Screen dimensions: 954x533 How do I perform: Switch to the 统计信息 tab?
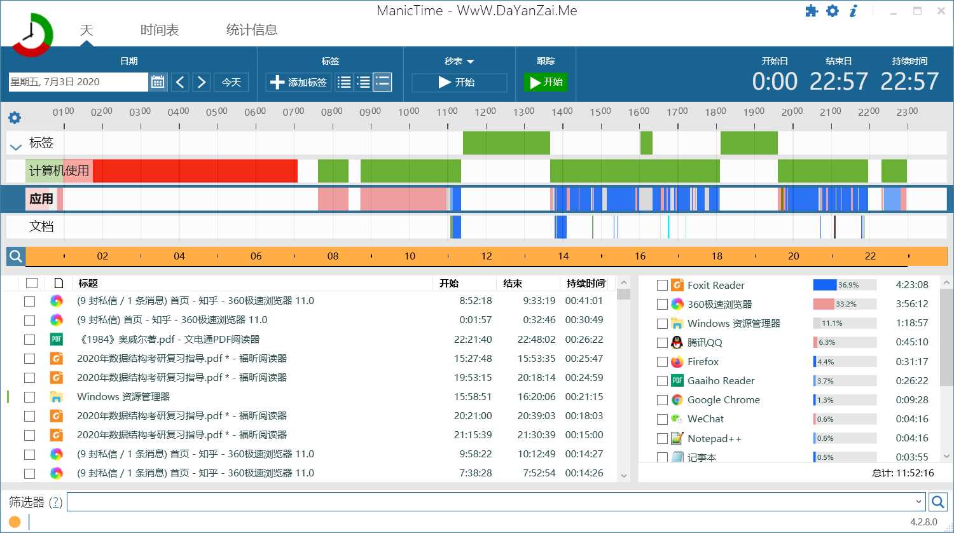click(252, 30)
